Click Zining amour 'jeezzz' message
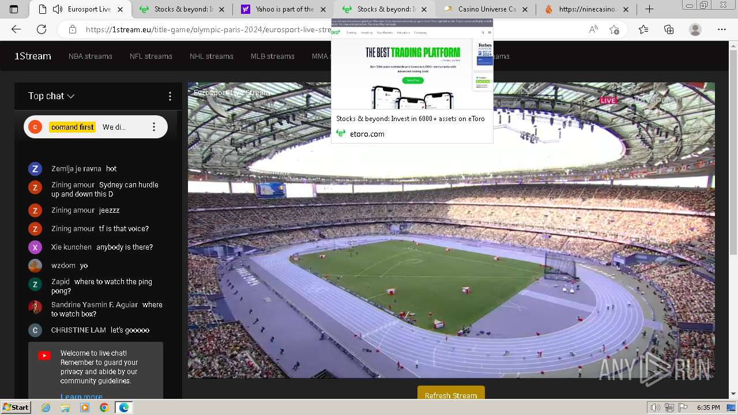This screenshot has height=415, width=738. [x=85, y=210]
